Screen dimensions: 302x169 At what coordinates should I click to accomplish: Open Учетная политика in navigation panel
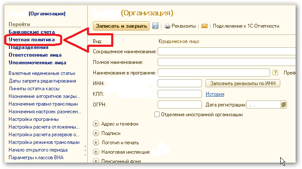pyautogui.click(x=32, y=40)
